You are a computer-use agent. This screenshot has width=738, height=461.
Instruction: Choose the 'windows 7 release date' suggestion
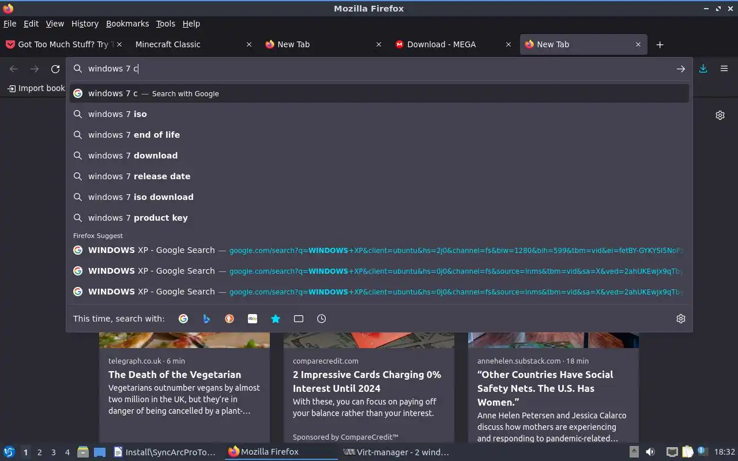click(379, 176)
